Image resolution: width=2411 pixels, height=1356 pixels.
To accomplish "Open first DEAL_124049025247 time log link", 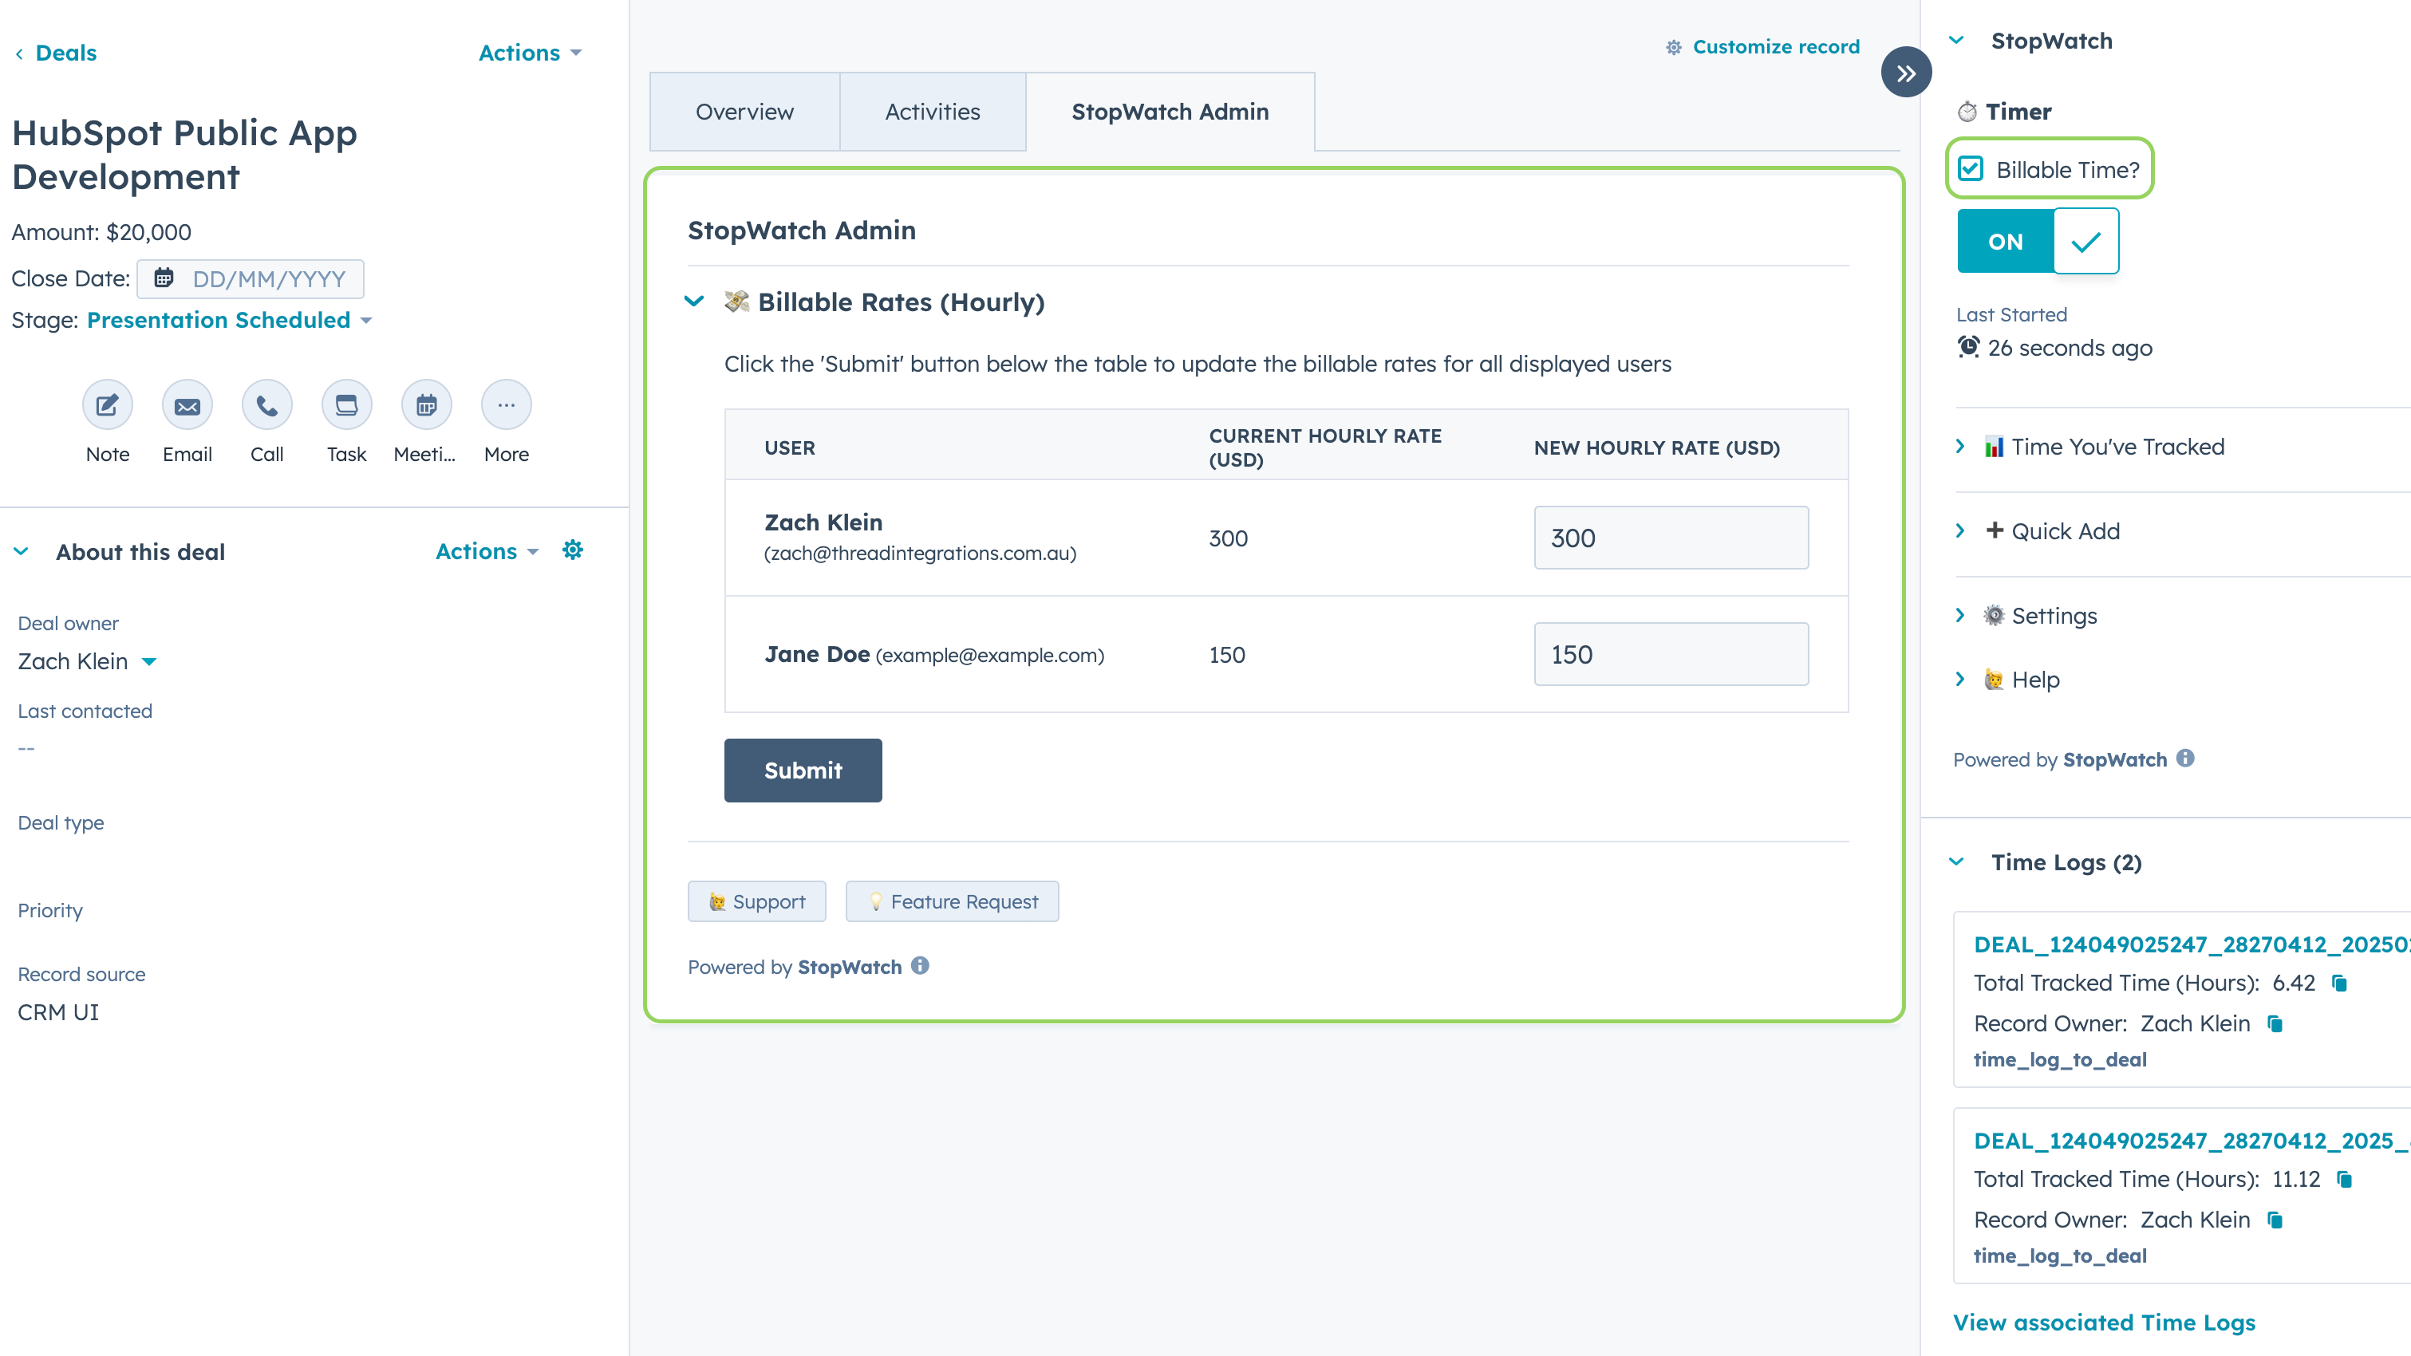I will point(2192,944).
